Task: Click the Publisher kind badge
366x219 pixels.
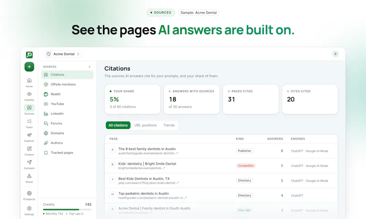Action: [x=245, y=151]
